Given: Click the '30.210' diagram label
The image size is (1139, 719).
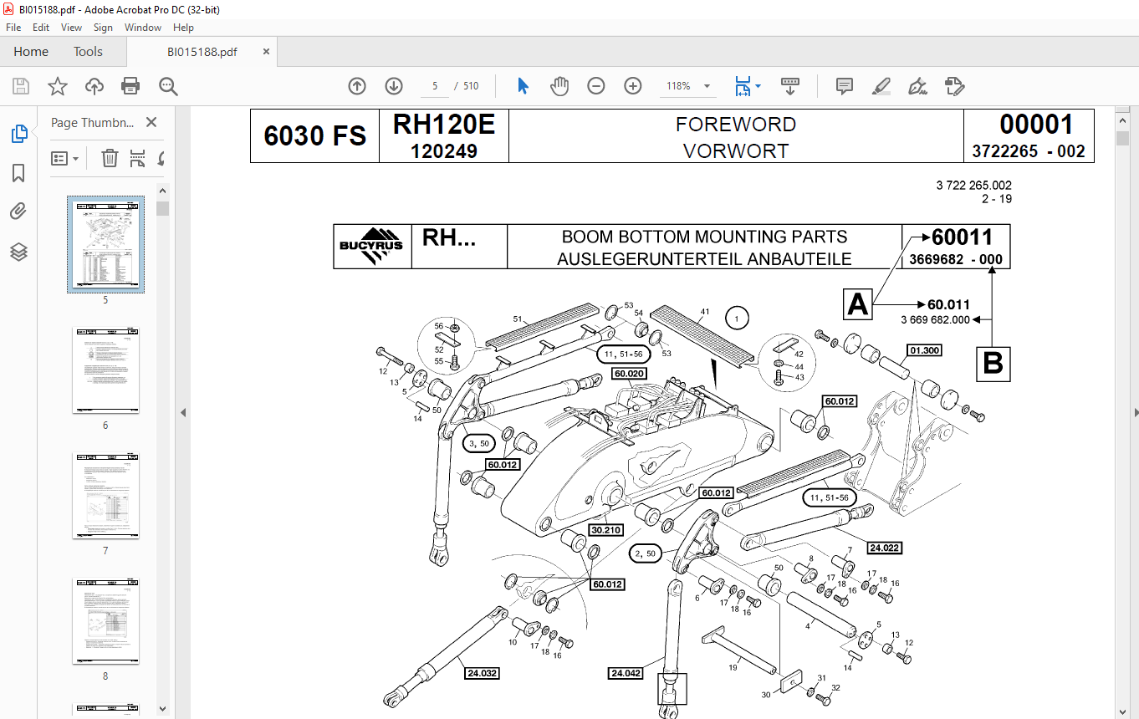Looking at the screenshot, I should [x=605, y=530].
